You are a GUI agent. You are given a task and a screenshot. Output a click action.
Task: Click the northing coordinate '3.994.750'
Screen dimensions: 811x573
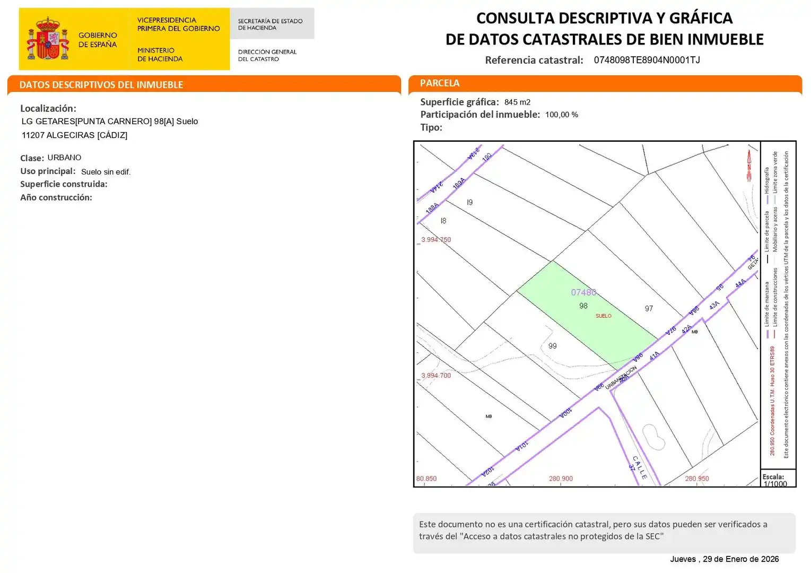point(436,240)
